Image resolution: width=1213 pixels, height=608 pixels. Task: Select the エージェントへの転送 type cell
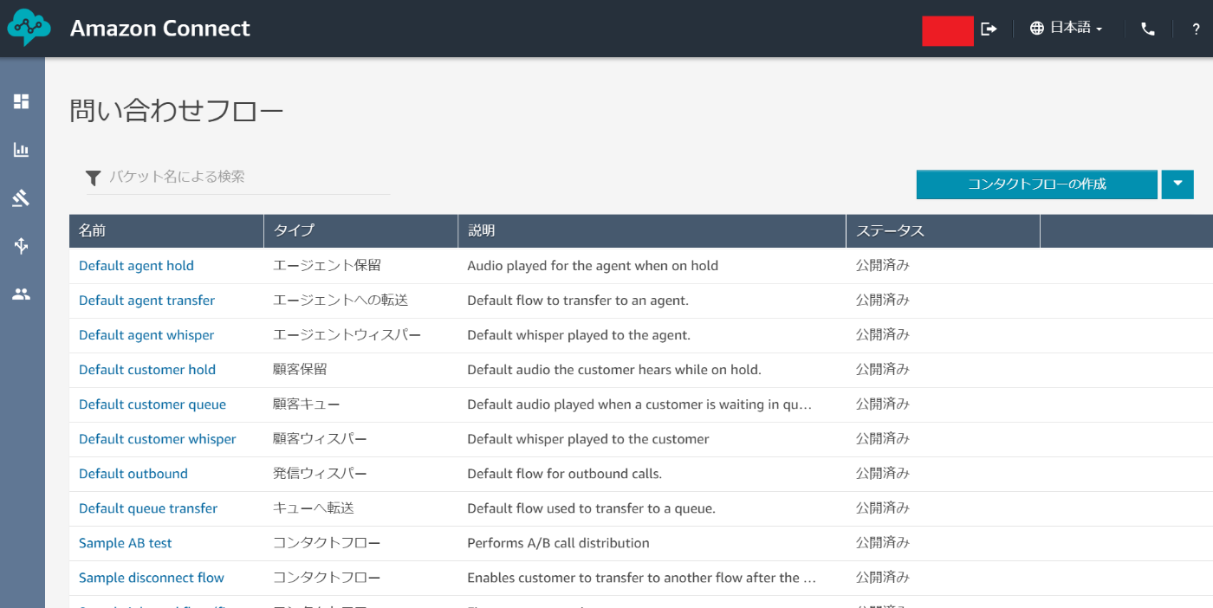(x=341, y=301)
